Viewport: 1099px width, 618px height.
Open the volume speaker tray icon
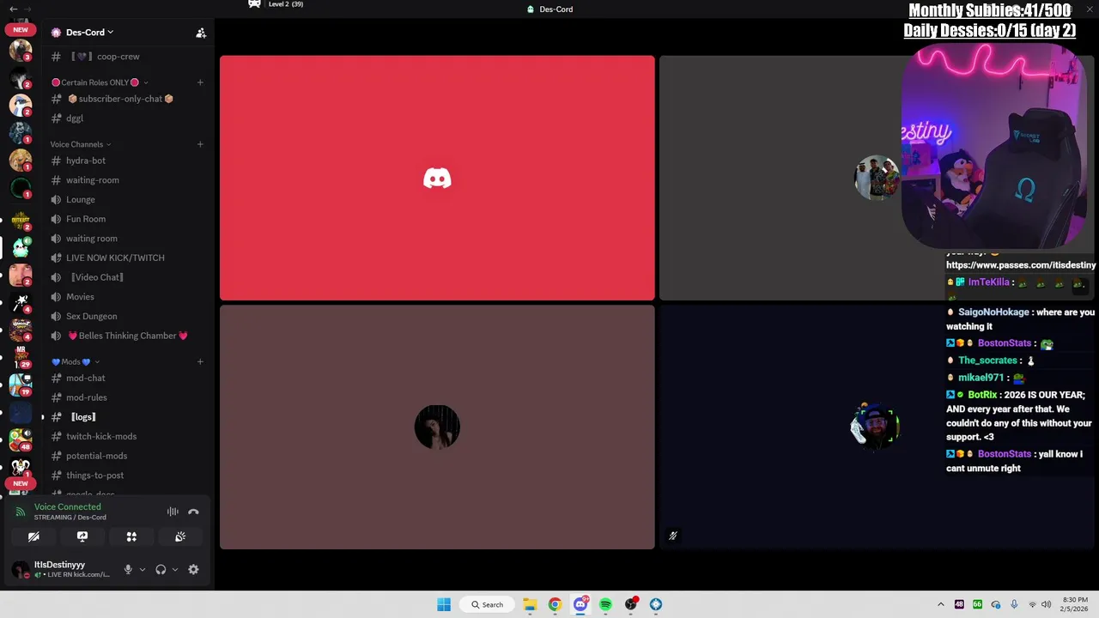tap(1047, 604)
